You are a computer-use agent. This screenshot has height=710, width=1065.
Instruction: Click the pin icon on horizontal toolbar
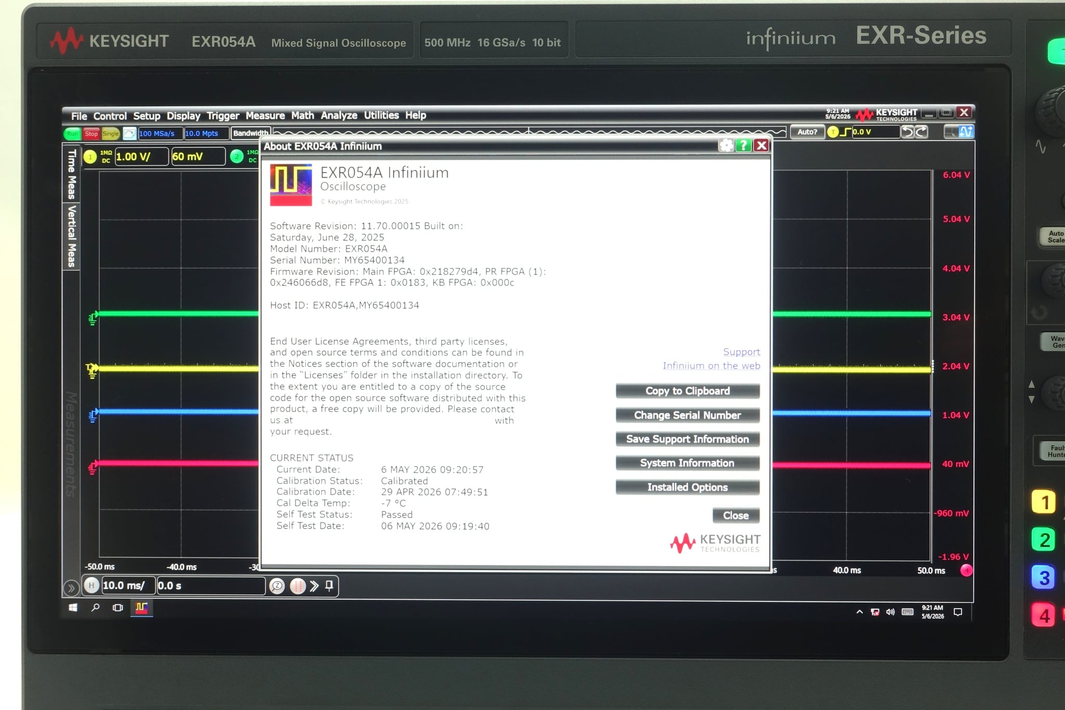329,586
